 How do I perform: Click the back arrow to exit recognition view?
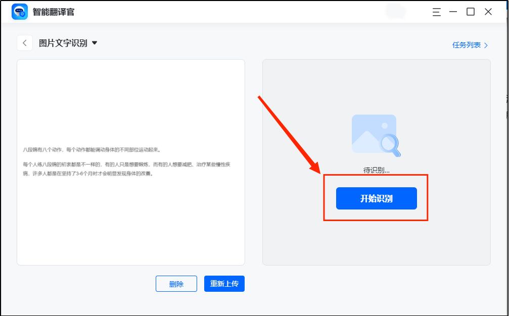click(x=25, y=42)
